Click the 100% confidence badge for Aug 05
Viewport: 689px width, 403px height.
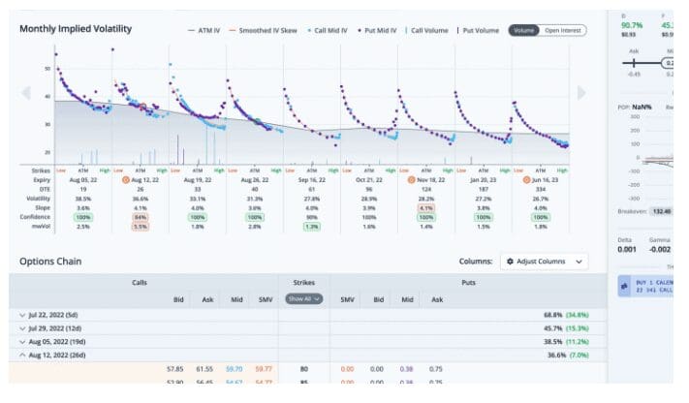coord(84,218)
